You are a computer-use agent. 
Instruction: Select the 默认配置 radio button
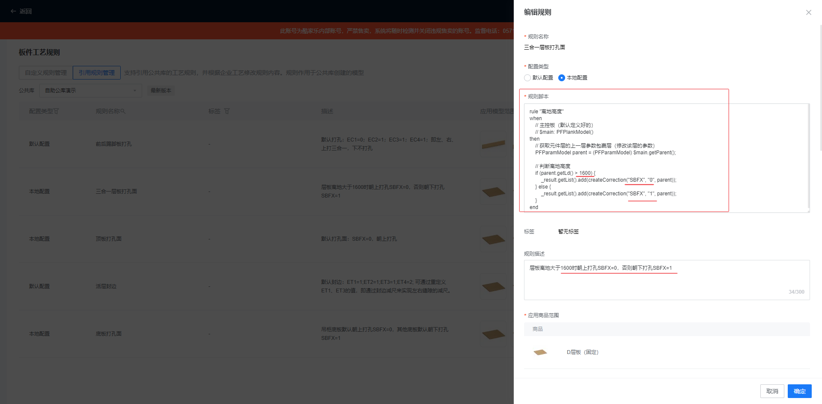[x=527, y=78]
